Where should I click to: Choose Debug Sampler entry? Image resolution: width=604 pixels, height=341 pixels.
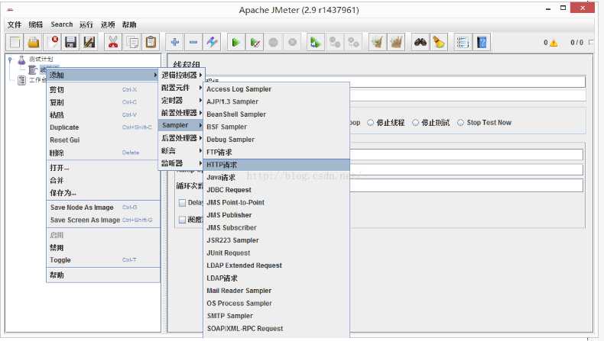tap(276, 140)
